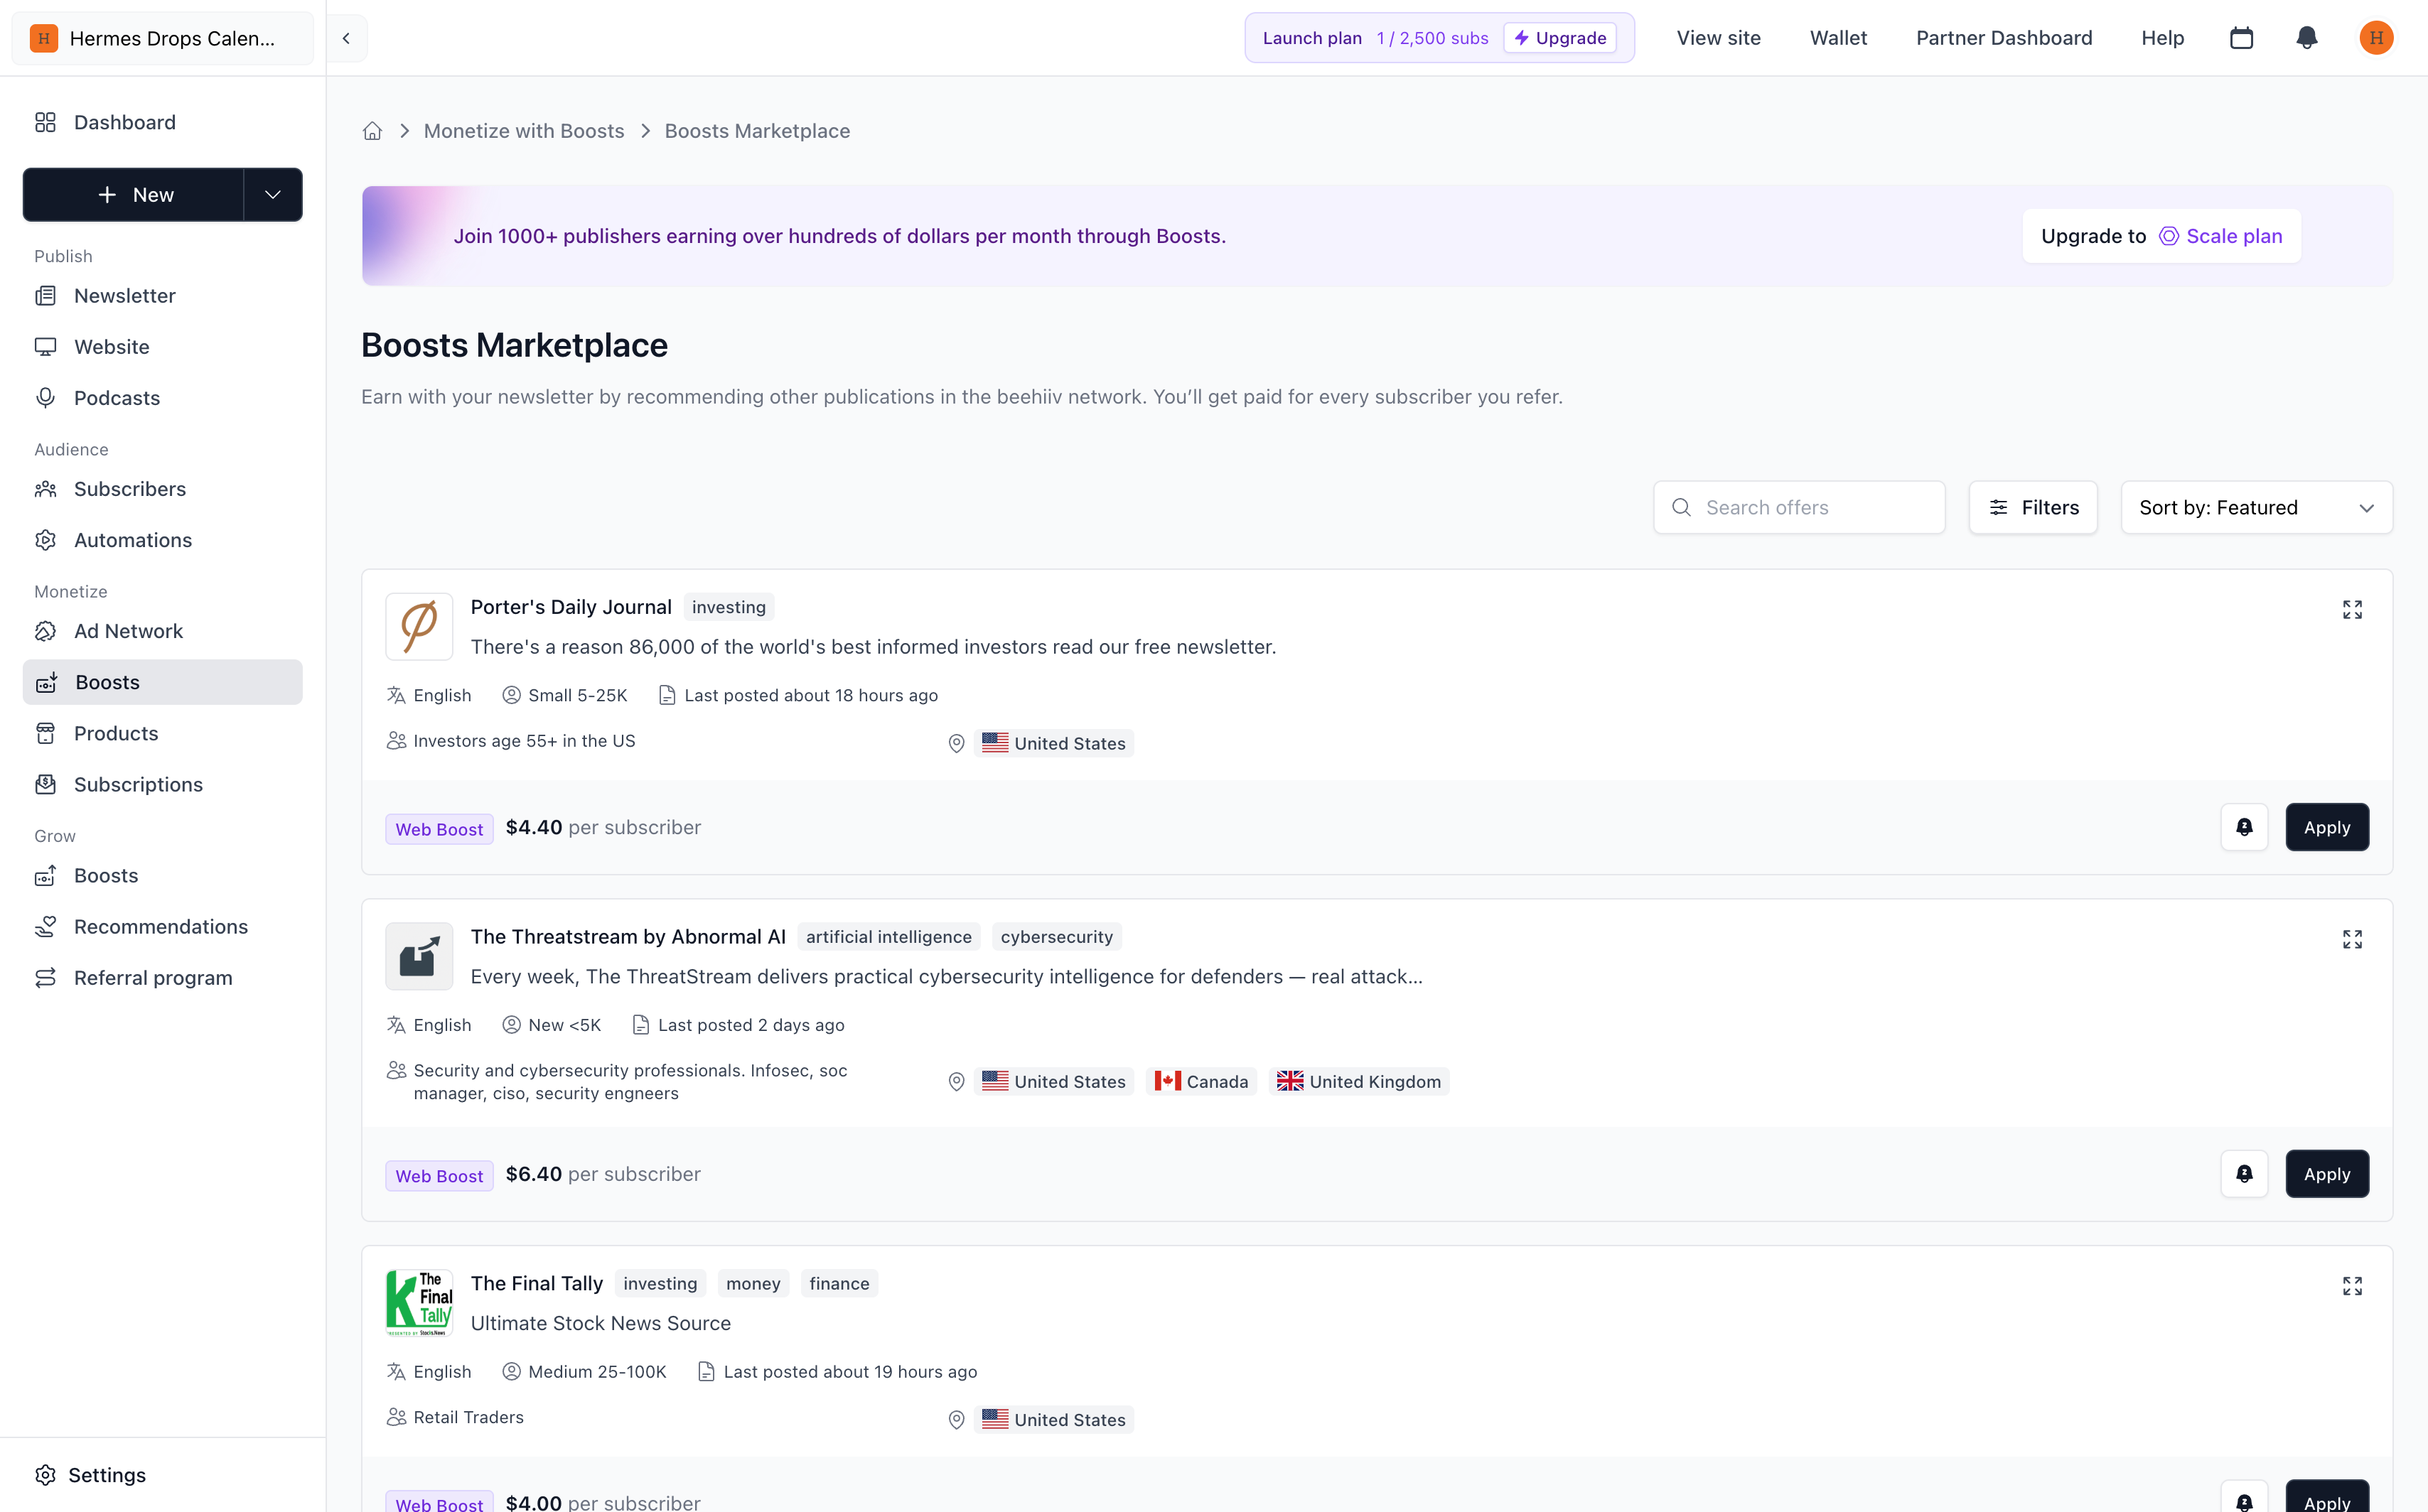Image resolution: width=2428 pixels, height=1512 pixels.
Task: Expand The Threatstream offer details
Action: 2352,939
